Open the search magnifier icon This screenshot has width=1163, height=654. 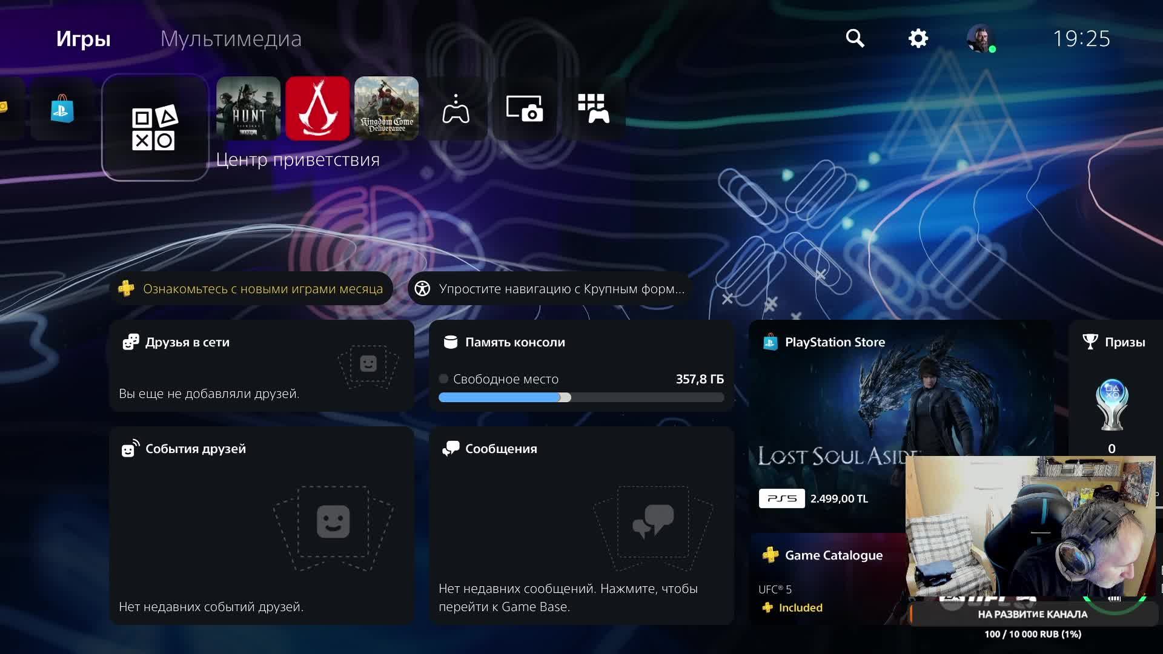pos(855,38)
